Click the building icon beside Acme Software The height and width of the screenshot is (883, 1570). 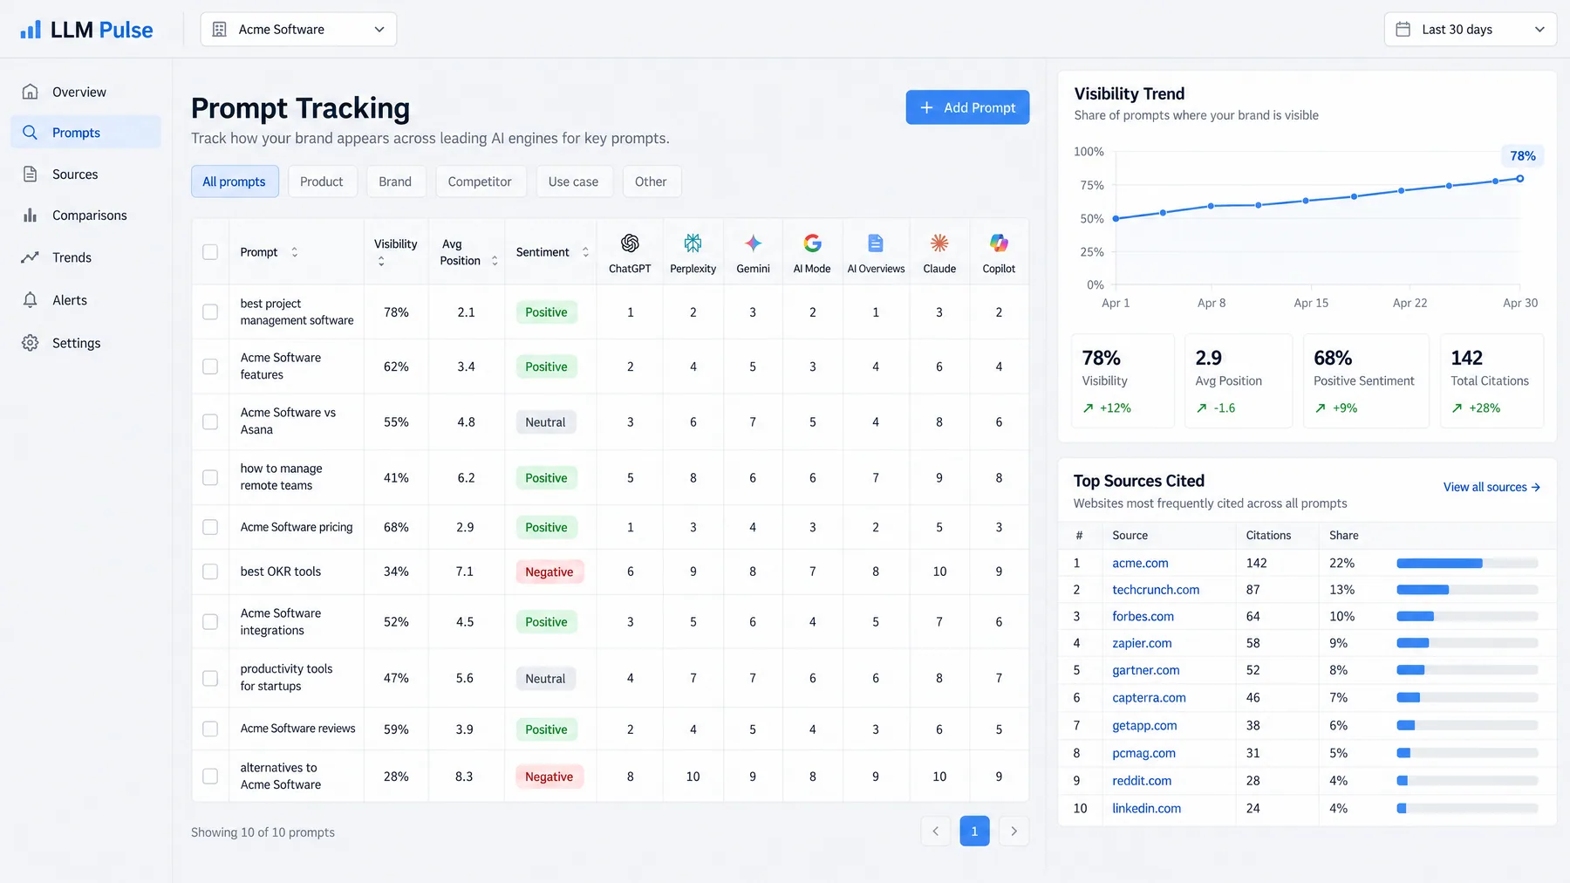pyautogui.click(x=220, y=29)
